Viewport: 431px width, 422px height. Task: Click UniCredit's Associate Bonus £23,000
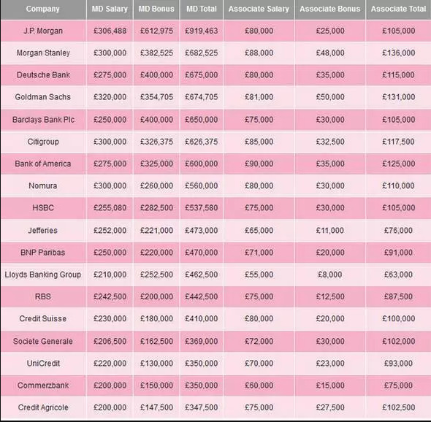click(x=330, y=363)
